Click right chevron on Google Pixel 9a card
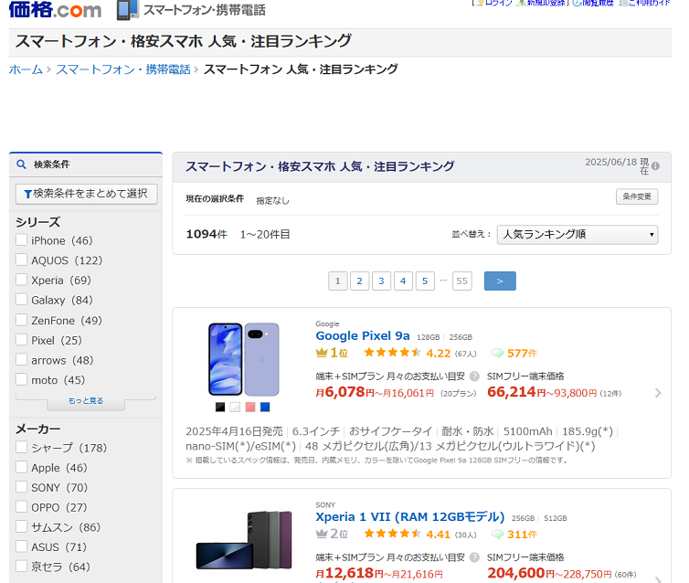Viewport: 689px width, 583px height. coord(658,393)
